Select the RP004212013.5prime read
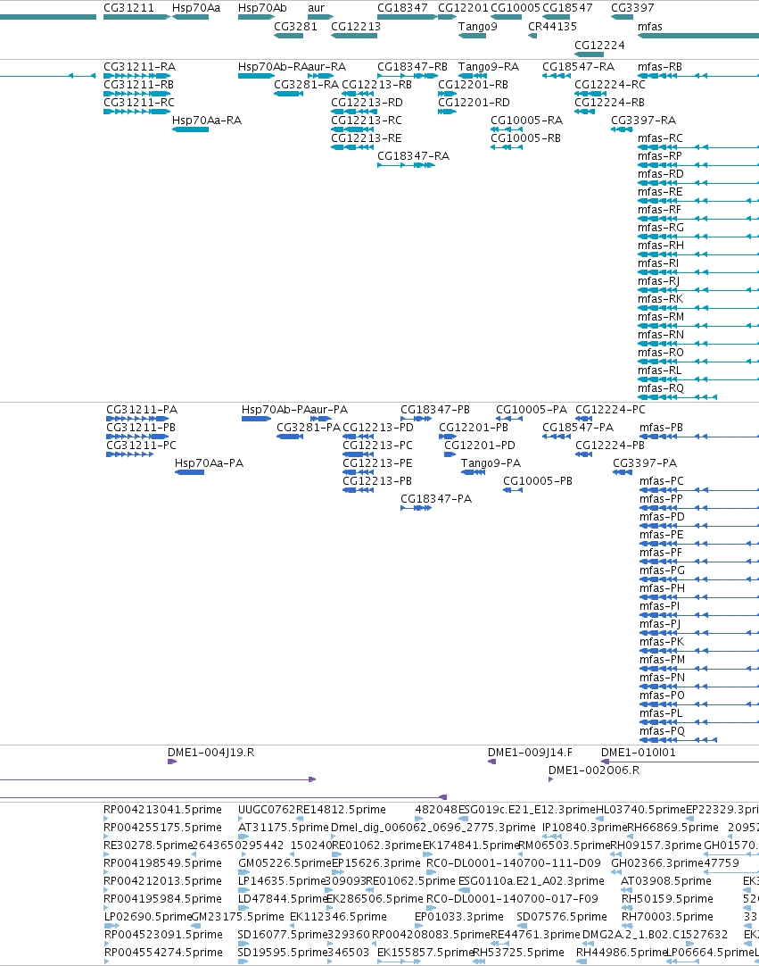This screenshot has height=966, width=759. coord(162,881)
